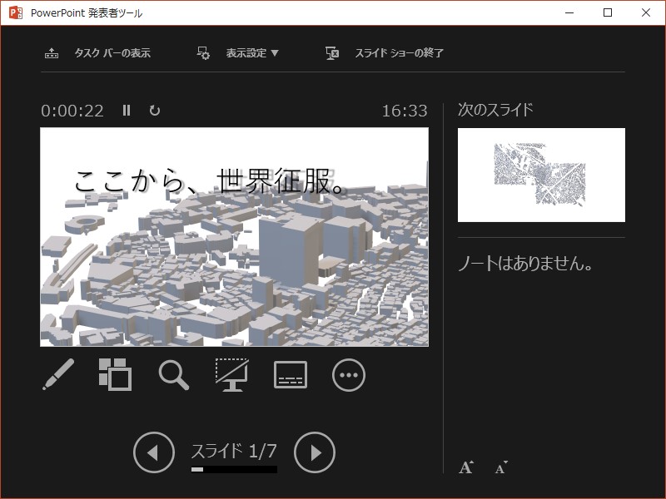Select the magnifier to zoom into the slide
This screenshot has width=666, height=499.
click(x=174, y=374)
